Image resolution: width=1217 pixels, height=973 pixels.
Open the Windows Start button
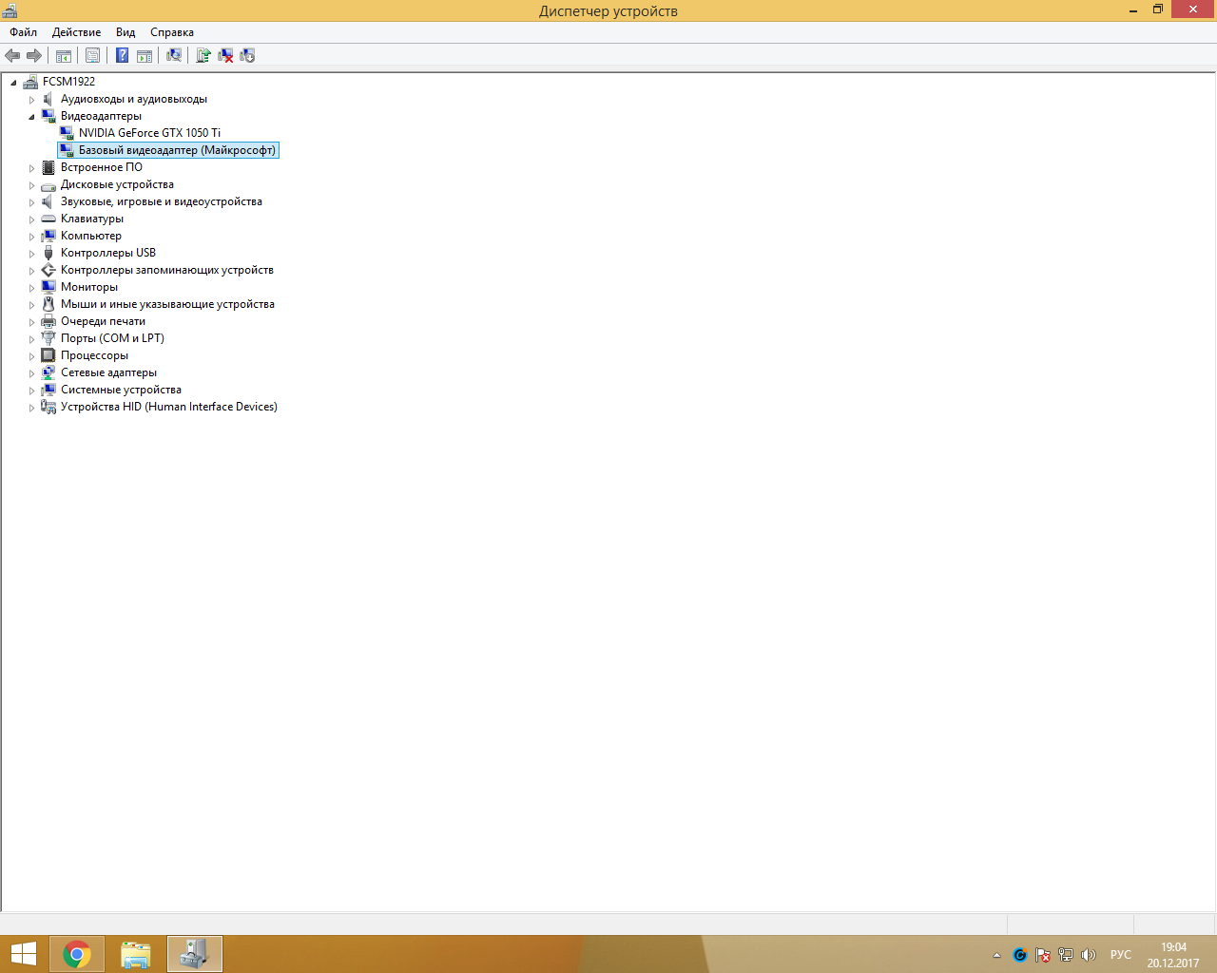pyautogui.click(x=23, y=954)
